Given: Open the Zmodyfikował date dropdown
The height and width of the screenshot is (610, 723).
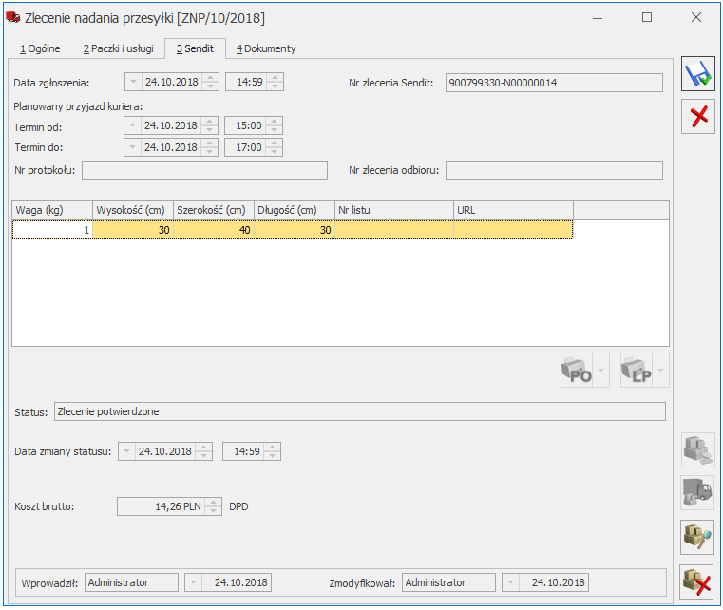Looking at the screenshot, I should 510,582.
